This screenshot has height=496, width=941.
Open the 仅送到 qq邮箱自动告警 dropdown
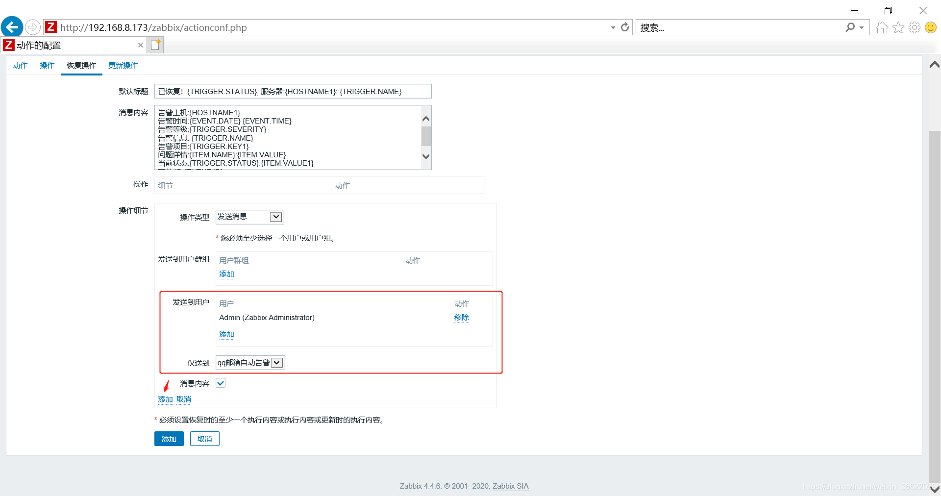point(250,363)
